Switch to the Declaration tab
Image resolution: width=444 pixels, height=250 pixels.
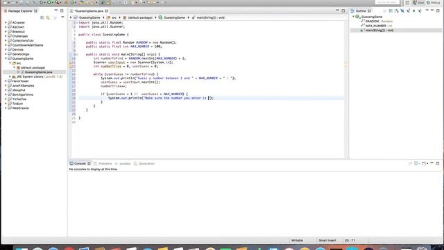146,164
